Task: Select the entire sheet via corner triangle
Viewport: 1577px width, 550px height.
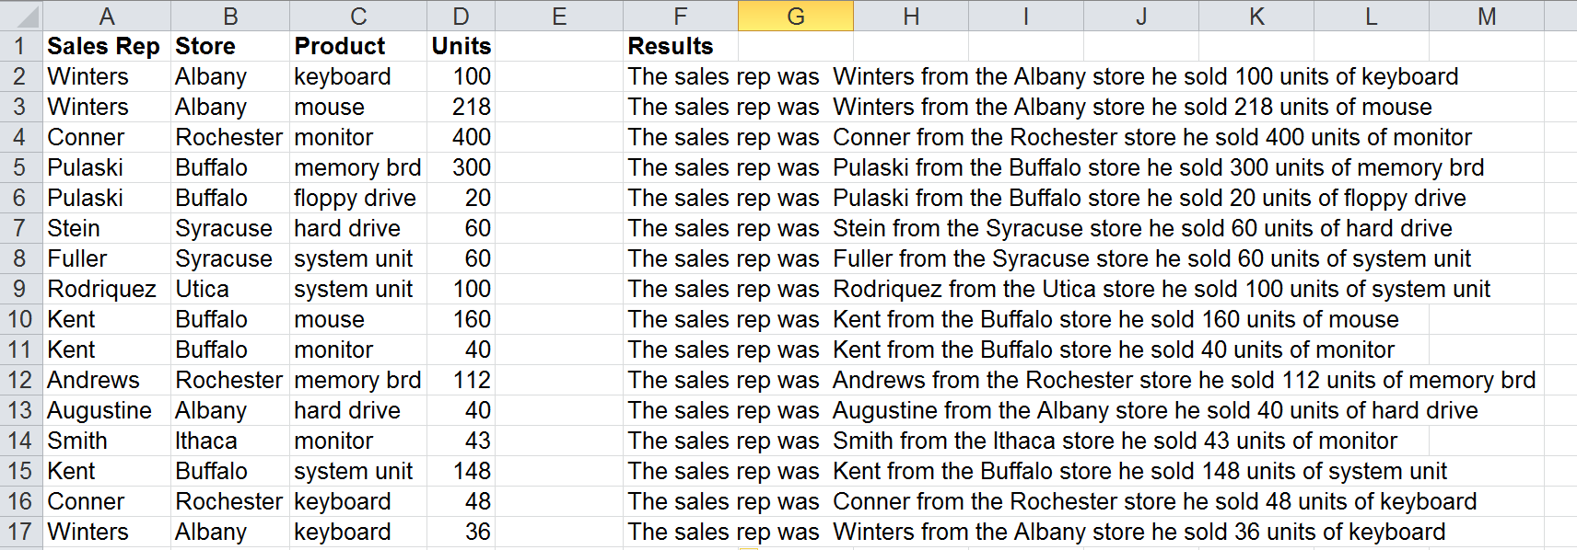Action: click(x=20, y=16)
